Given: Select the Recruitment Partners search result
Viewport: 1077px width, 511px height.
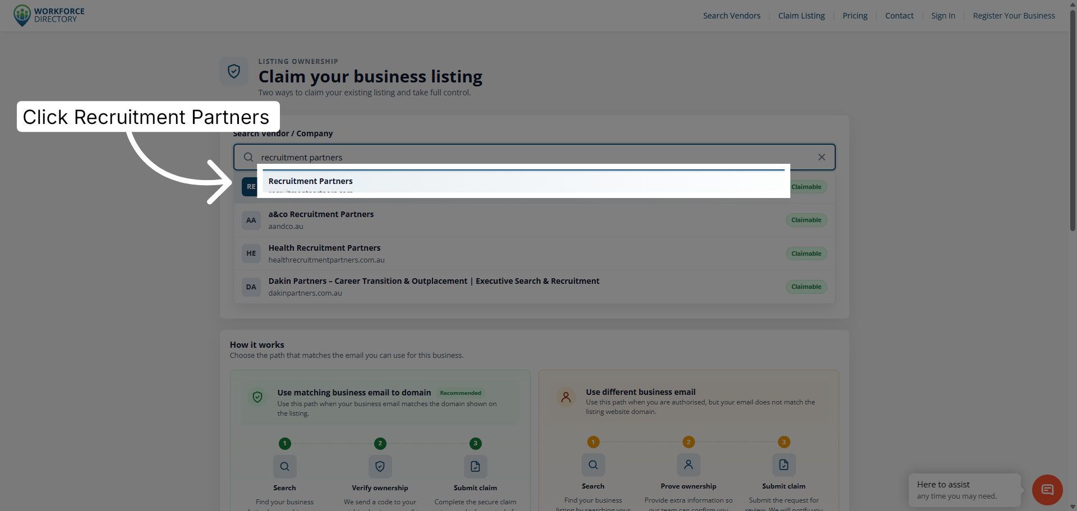Looking at the screenshot, I should pos(534,186).
